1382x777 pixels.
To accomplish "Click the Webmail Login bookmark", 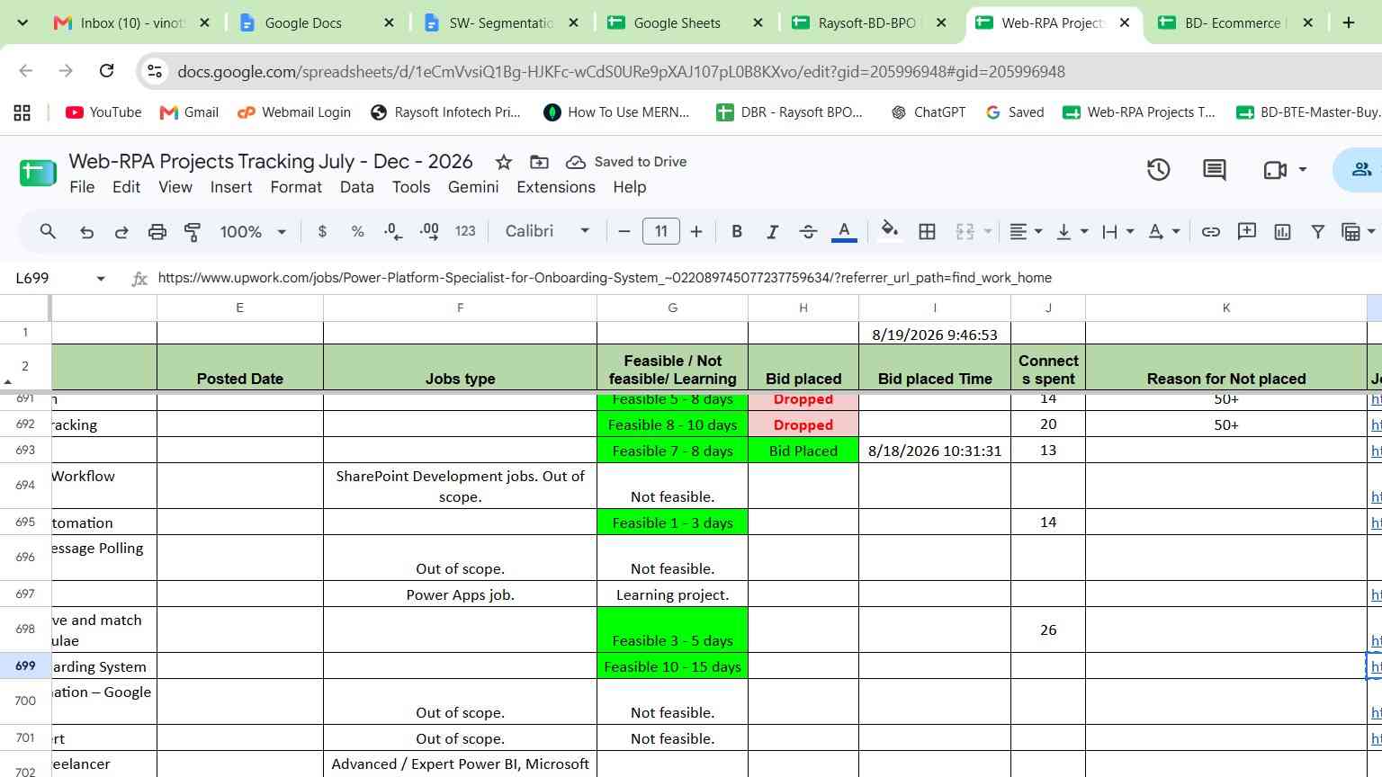I will click(294, 112).
